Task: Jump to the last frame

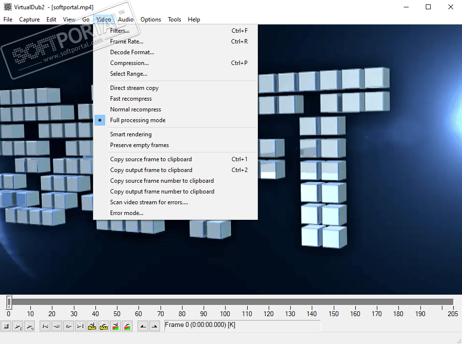Action: 80,326
